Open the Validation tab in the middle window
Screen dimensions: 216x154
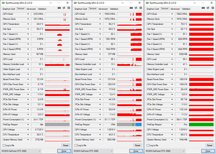[x=114, y=9]
